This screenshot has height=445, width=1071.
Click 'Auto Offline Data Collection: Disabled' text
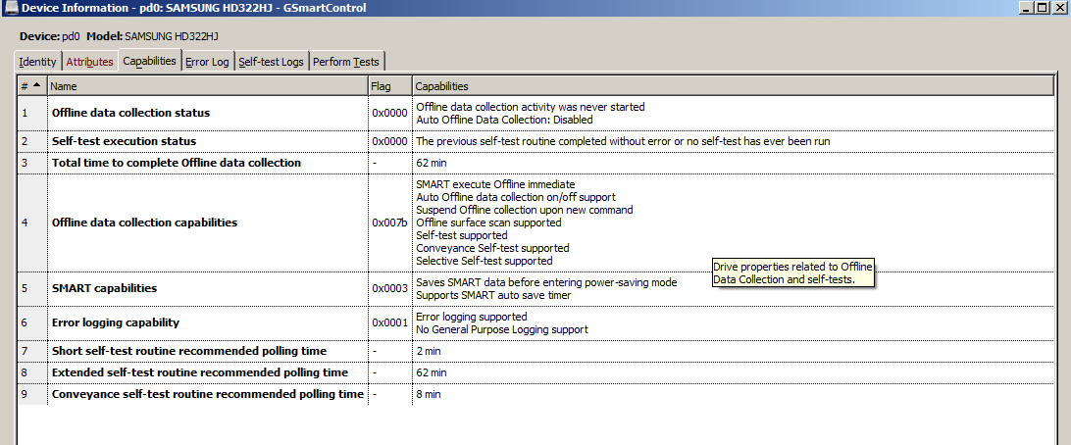tap(504, 120)
